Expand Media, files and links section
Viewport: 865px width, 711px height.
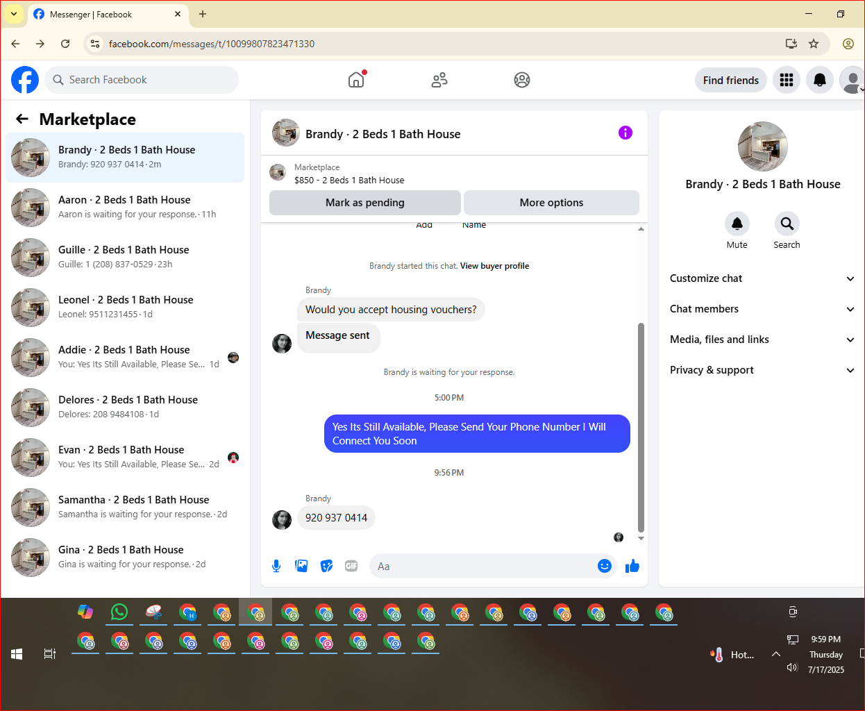click(x=762, y=340)
